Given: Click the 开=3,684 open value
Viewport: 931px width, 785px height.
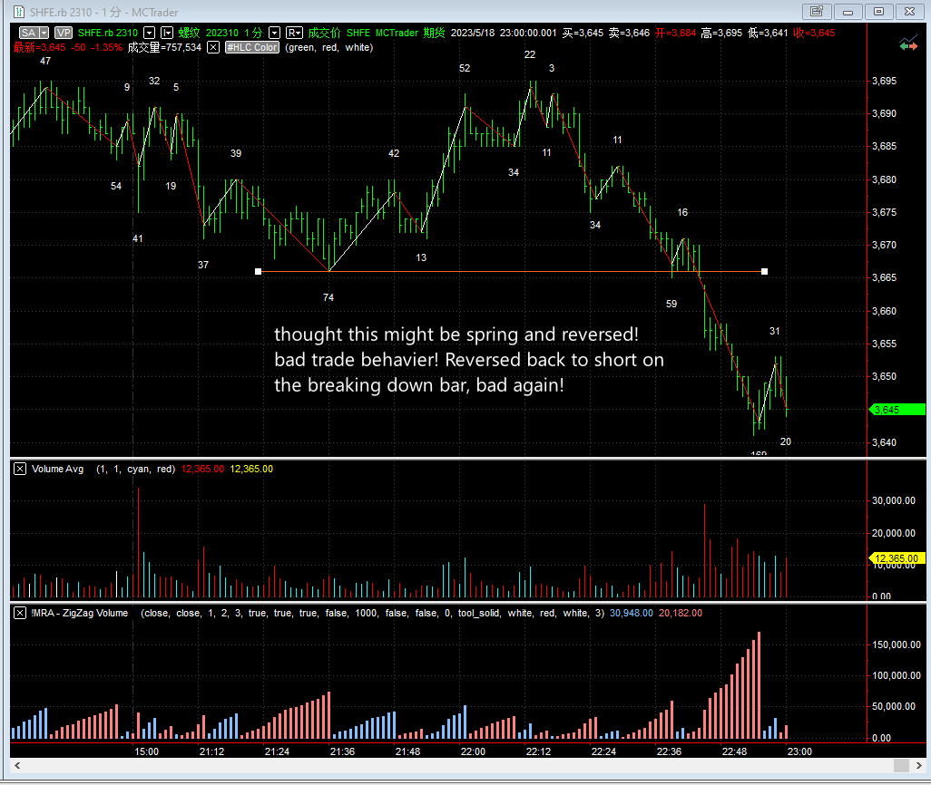Looking at the screenshot, I should pyautogui.click(x=675, y=33).
